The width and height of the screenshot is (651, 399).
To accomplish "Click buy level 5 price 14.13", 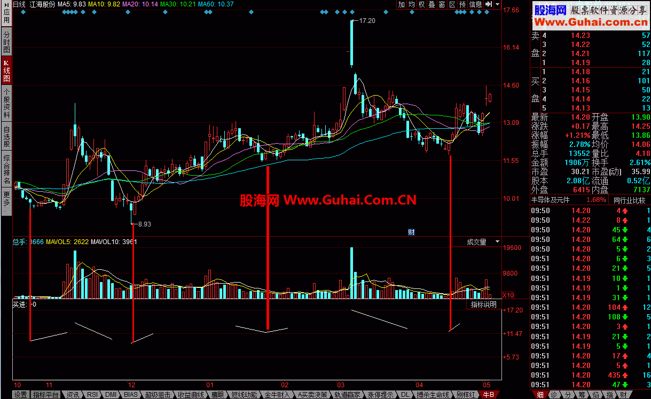I will click(x=580, y=108).
